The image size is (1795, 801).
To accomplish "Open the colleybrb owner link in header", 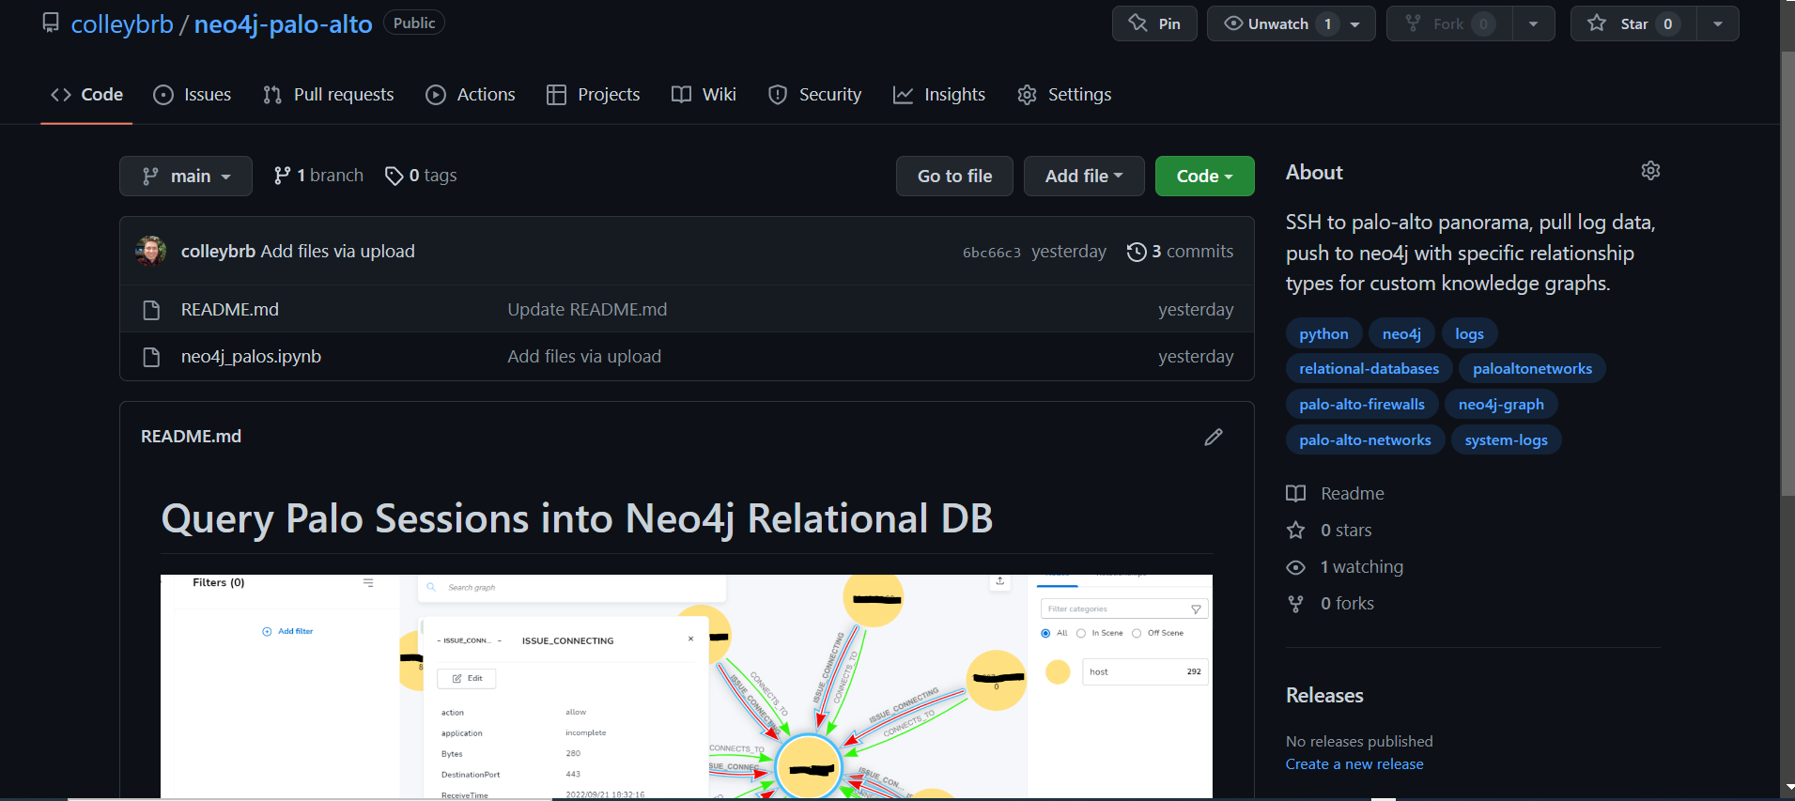I will click(122, 24).
